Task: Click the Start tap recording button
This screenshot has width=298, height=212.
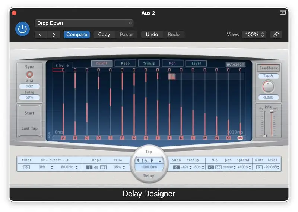Action: coord(29,113)
